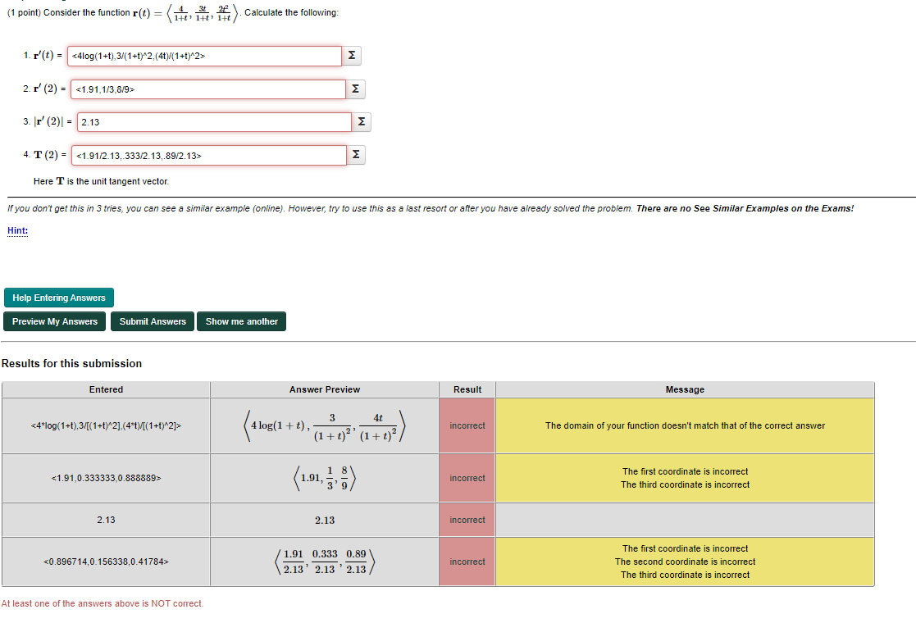Click the Answer Preview column header

click(x=325, y=389)
